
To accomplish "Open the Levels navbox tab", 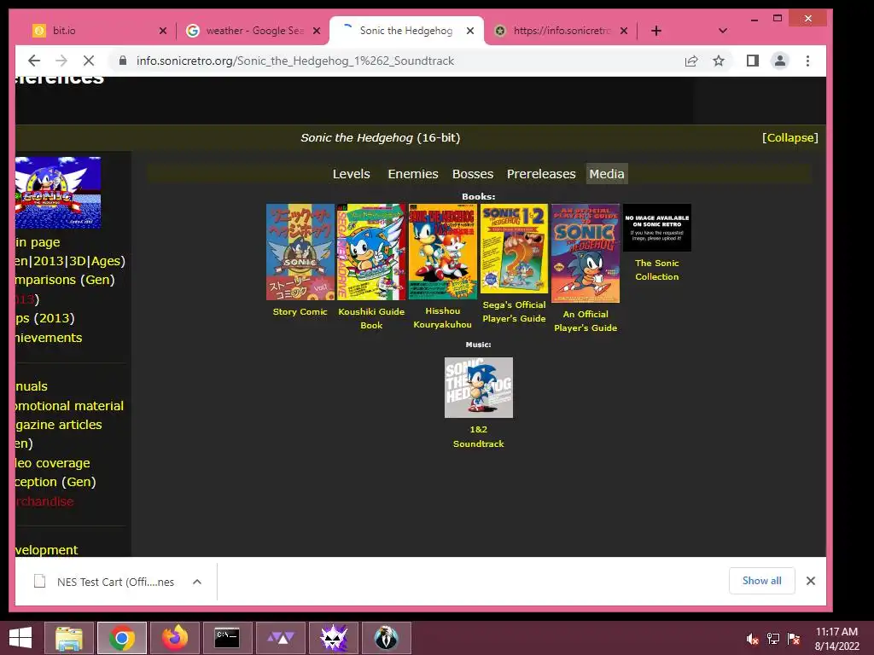I will pos(351,174).
